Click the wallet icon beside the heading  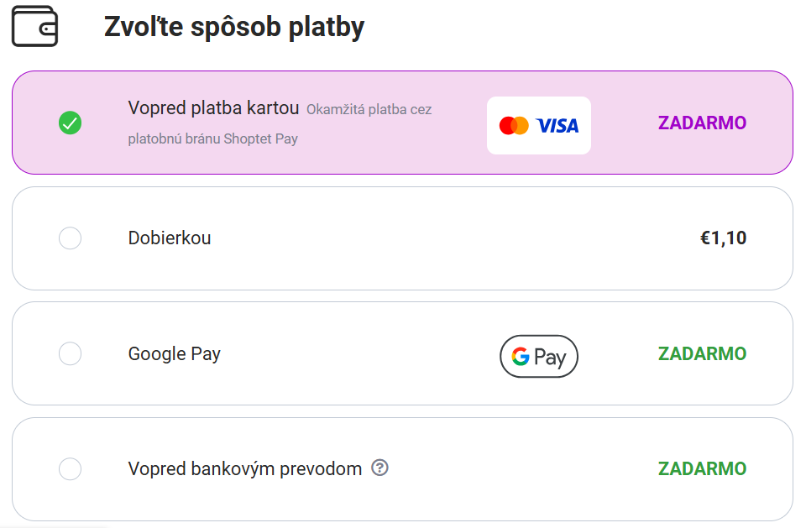coord(35,26)
